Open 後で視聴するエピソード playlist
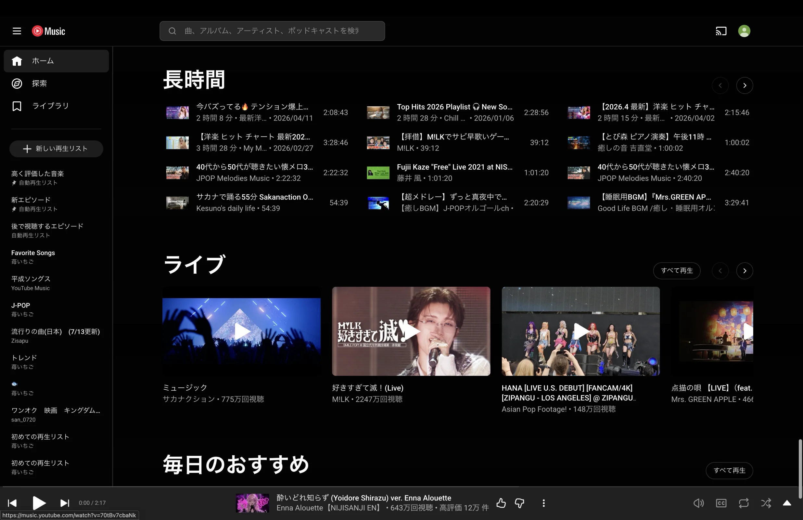803x520 pixels. (56, 230)
